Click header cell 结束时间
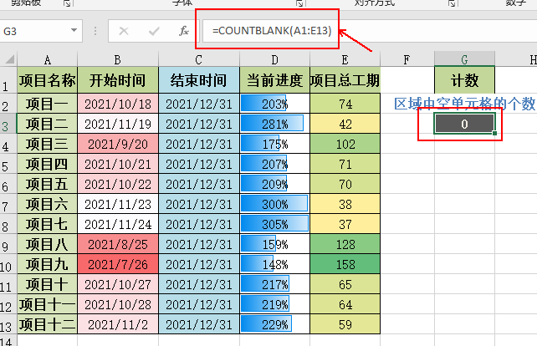 [x=199, y=80]
